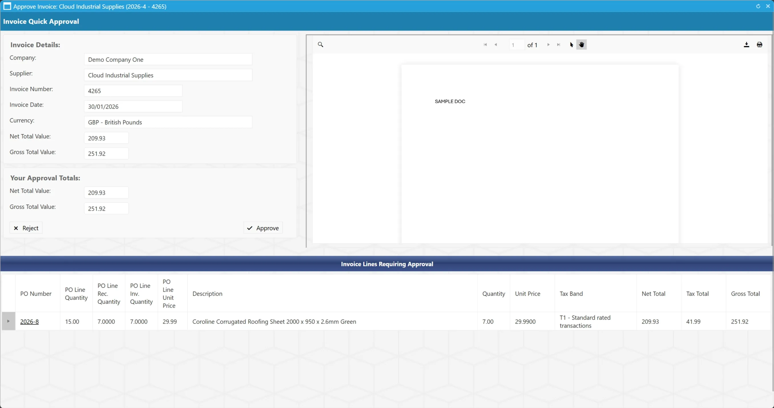774x408 pixels.
Task: Focus the Supplier field
Action: click(168, 75)
